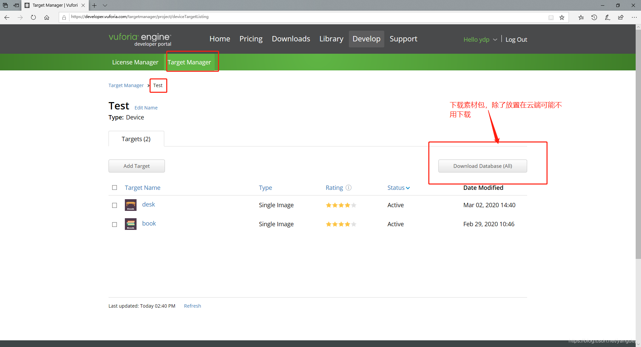Go back with the browser back arrow
Screen dimensions: 641x347
(x=7, y=17)
